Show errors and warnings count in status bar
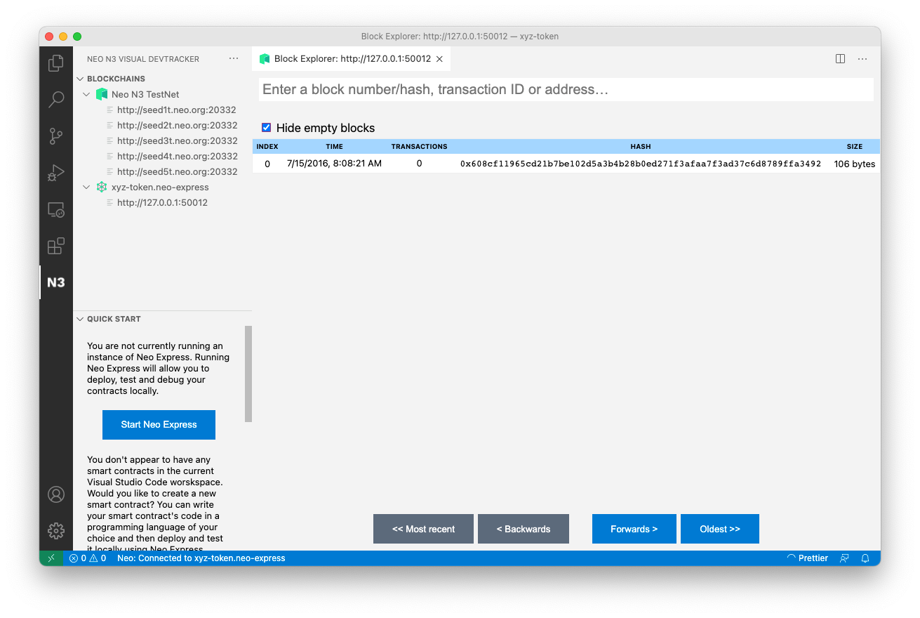920x618 pixels. [x=88, y=558]
